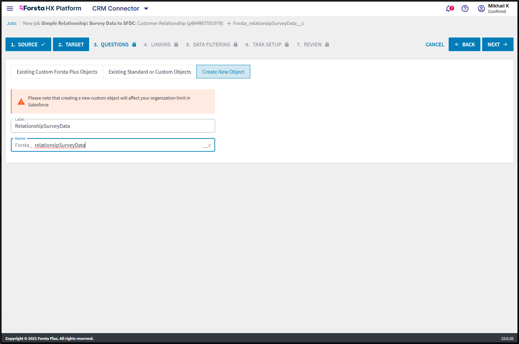The height and width of the screenshot is (344, 519).
Task: Click the CRM Connector title text
Action: click(116, 9)
